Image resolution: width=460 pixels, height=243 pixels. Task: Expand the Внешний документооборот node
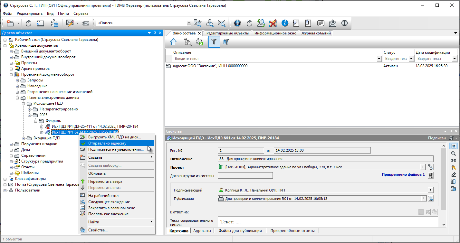11,51
